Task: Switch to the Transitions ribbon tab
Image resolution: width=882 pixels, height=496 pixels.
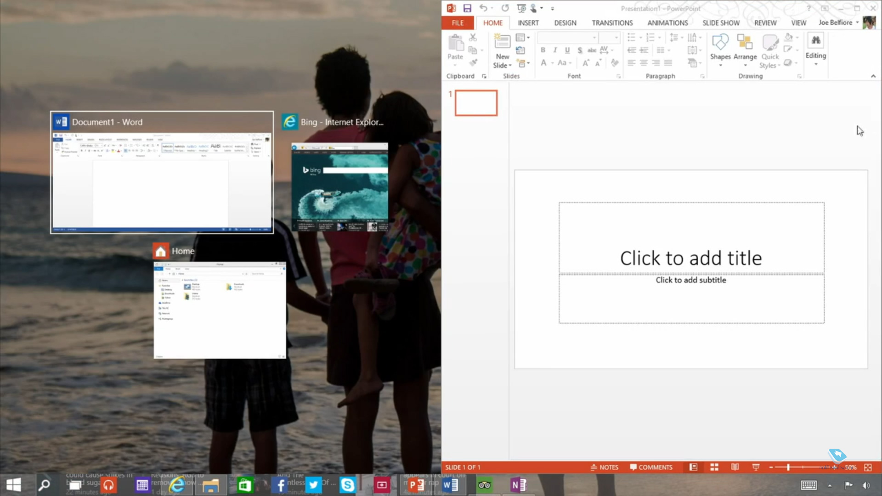Action: pyautogui.click(x=612, y=23)
